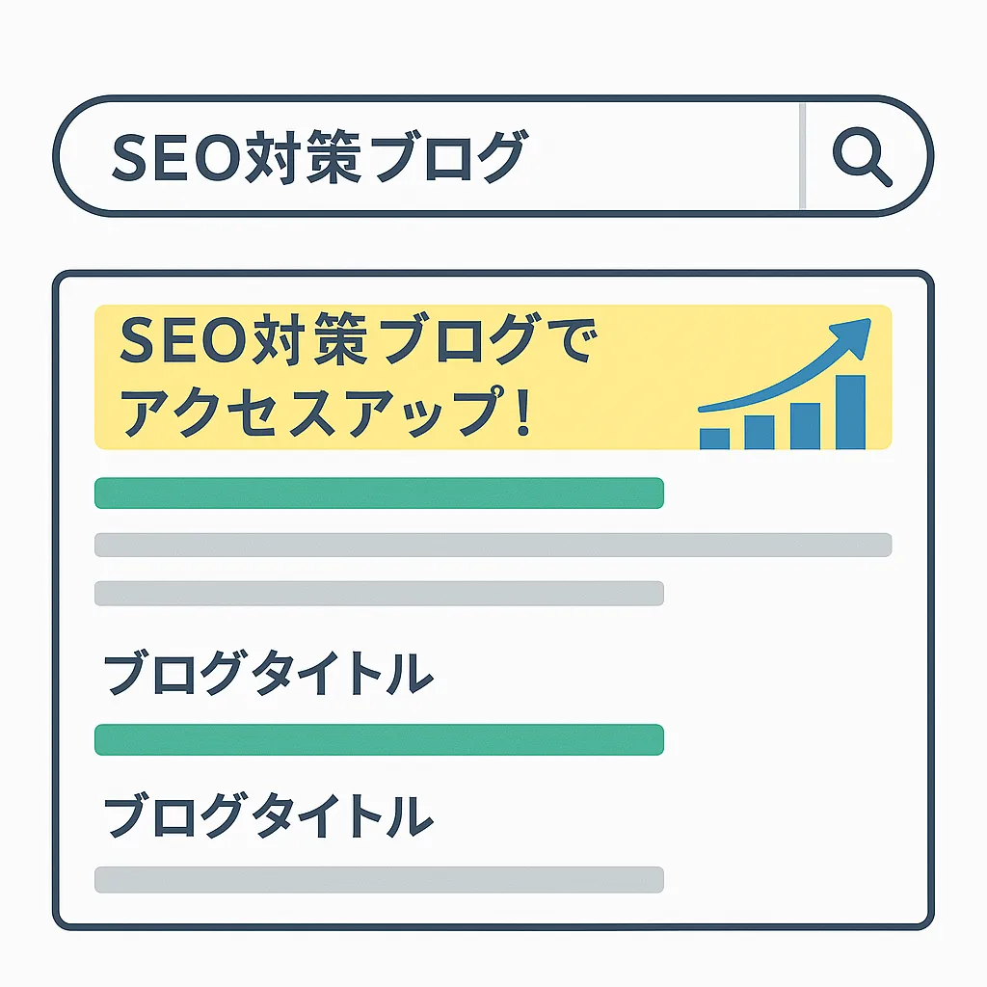987x987 pixels.
Task: Click the shortest blue bar in the chart
Action: point(714,439)
